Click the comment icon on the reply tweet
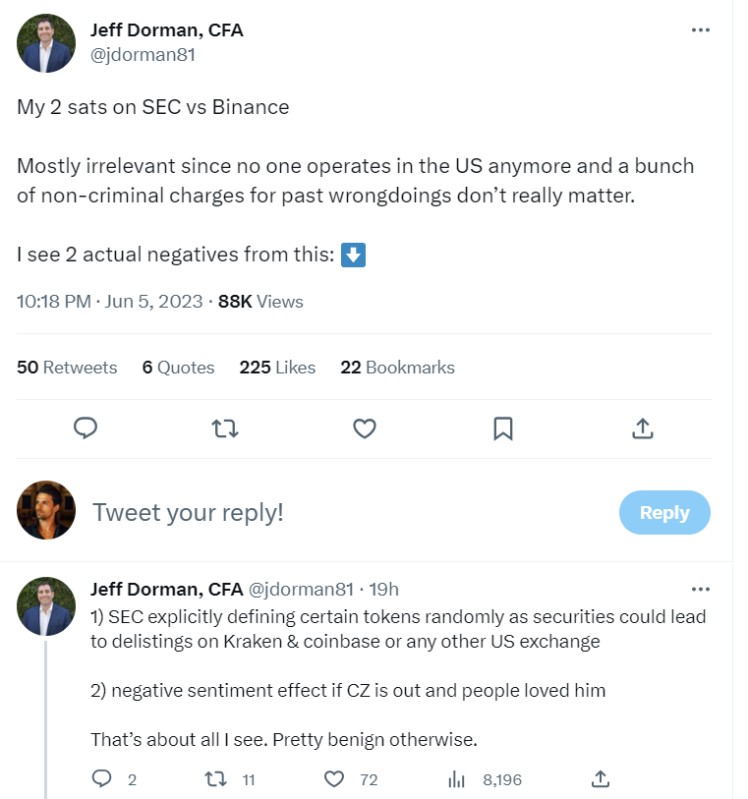 coord(102,779)
